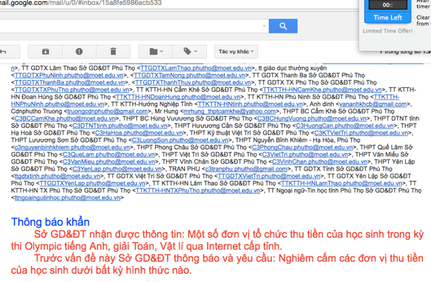This screenshot has height=282, width=431.
Task: Archive this email using the archive icon
Action: pos(46,50)
